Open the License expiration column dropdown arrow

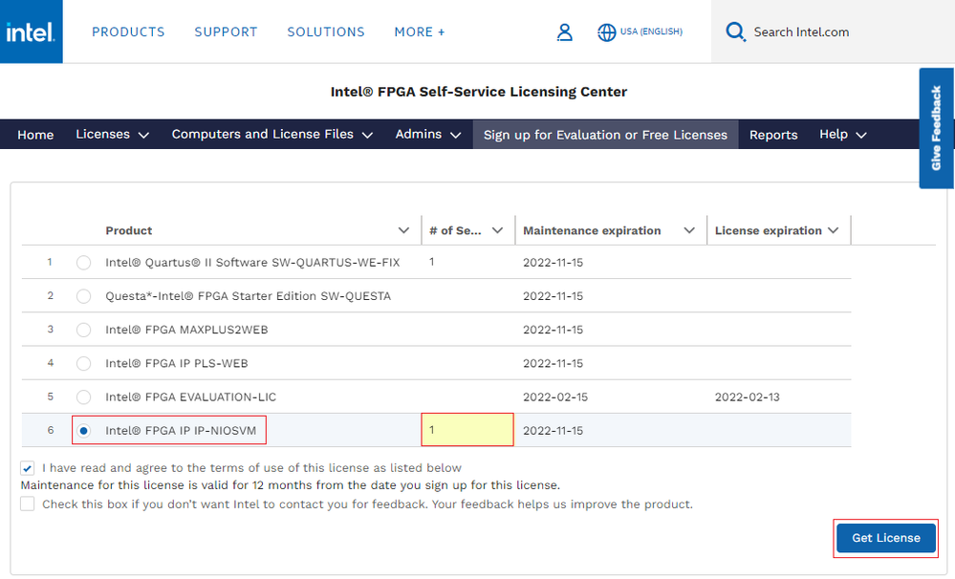point(834,230)
